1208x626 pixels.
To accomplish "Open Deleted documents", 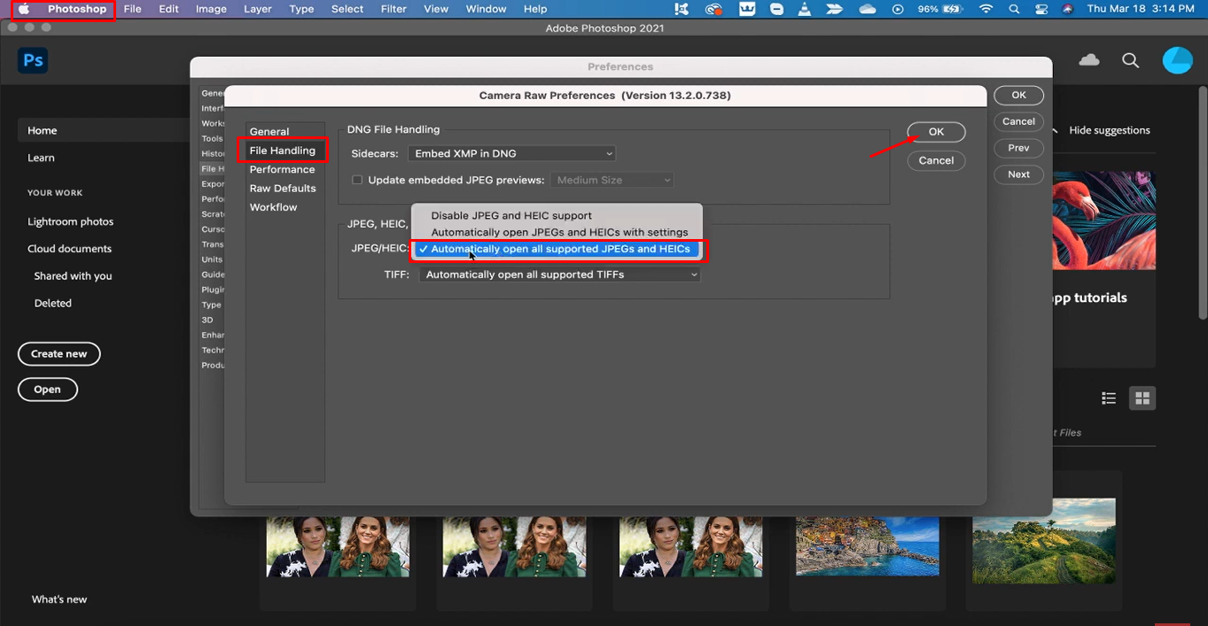I will click(53, 303).
